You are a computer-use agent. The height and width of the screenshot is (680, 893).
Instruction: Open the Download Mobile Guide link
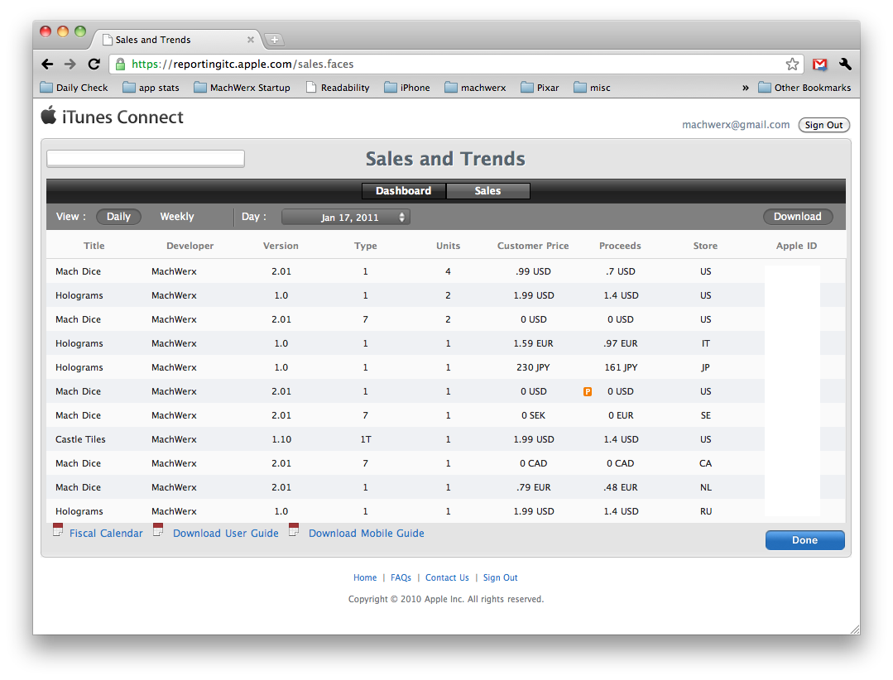coord(366,534)
